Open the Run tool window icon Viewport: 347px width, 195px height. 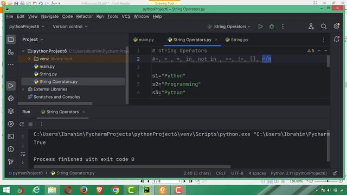(x=11, y=86)
